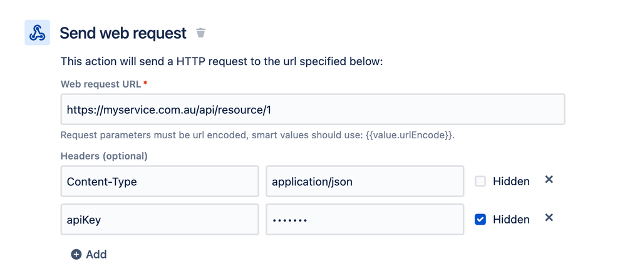Click the Web request URL label
Image resolution: width=625 pixels, height=271 pixels.
(x=100, y=84)
